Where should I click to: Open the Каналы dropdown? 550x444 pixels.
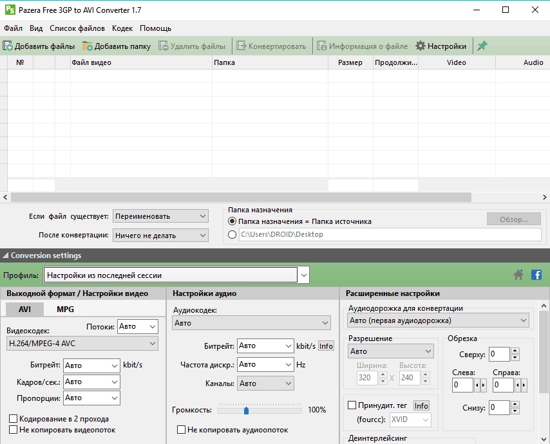pos(265,384)
